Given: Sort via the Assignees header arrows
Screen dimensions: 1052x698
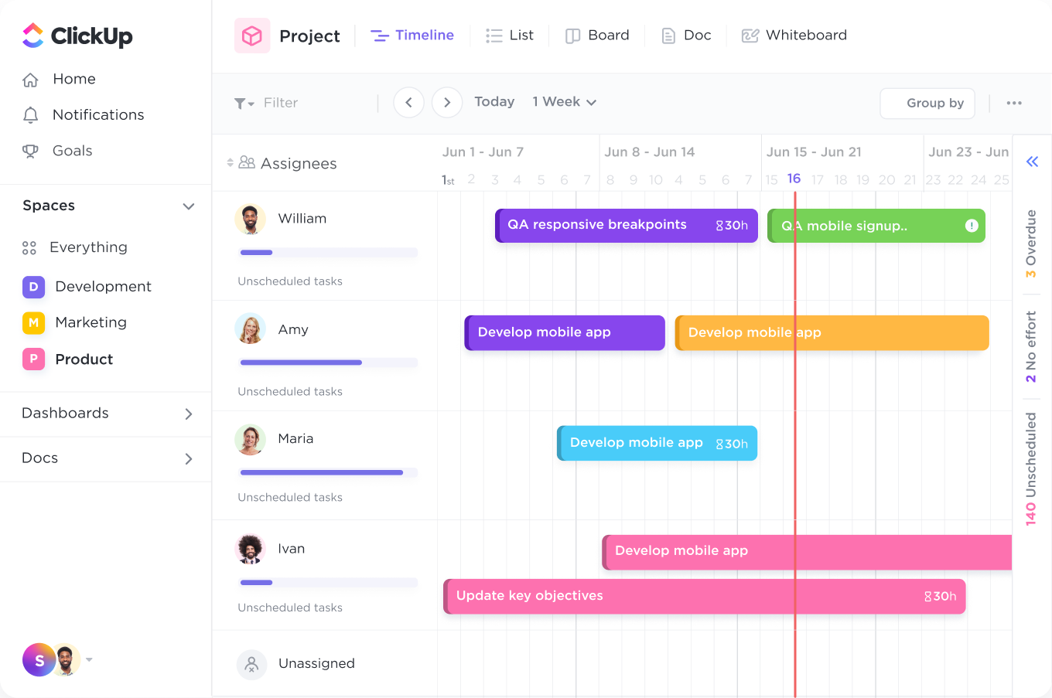Looking at the screenshot, I should (x=230, y=163).
